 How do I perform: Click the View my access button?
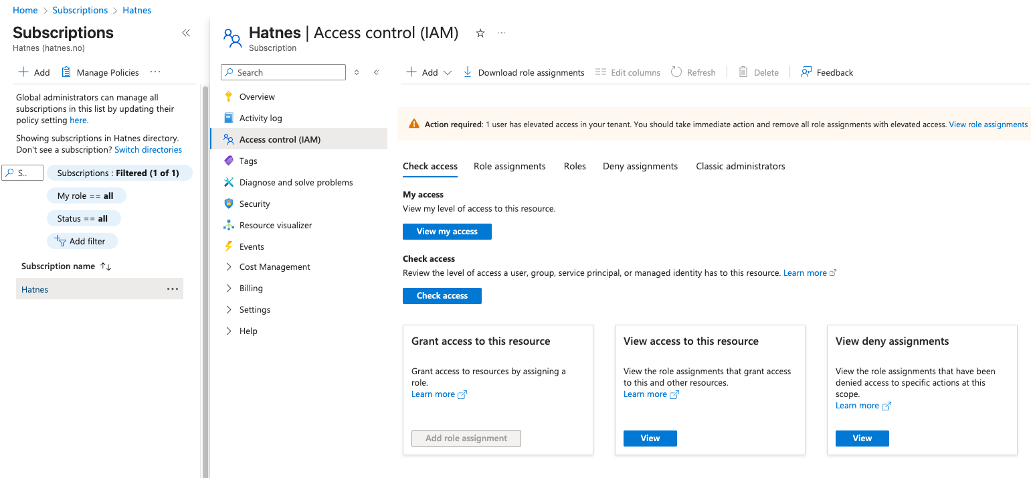[447, 232]
